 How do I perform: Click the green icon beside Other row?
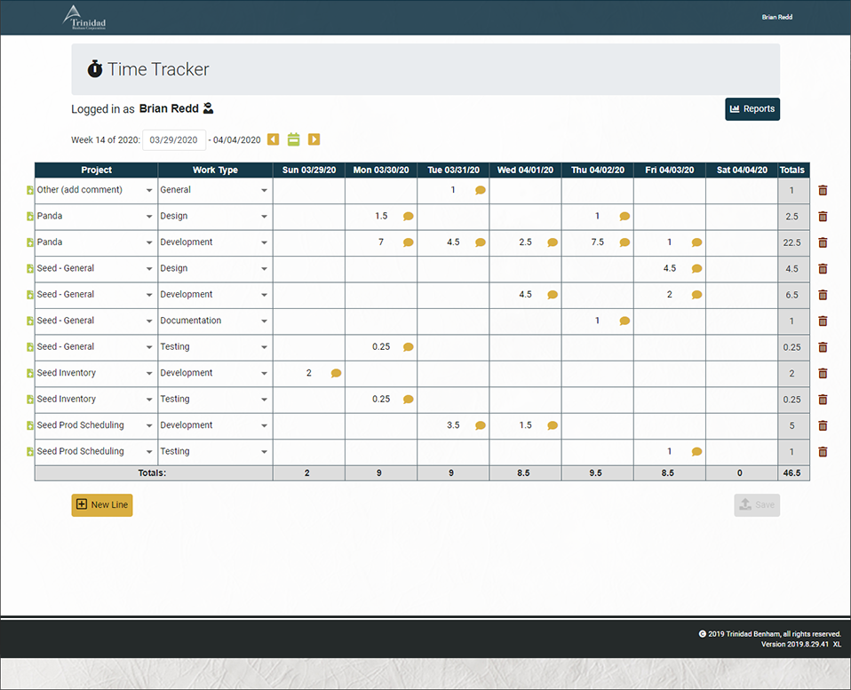click(30, 191)
